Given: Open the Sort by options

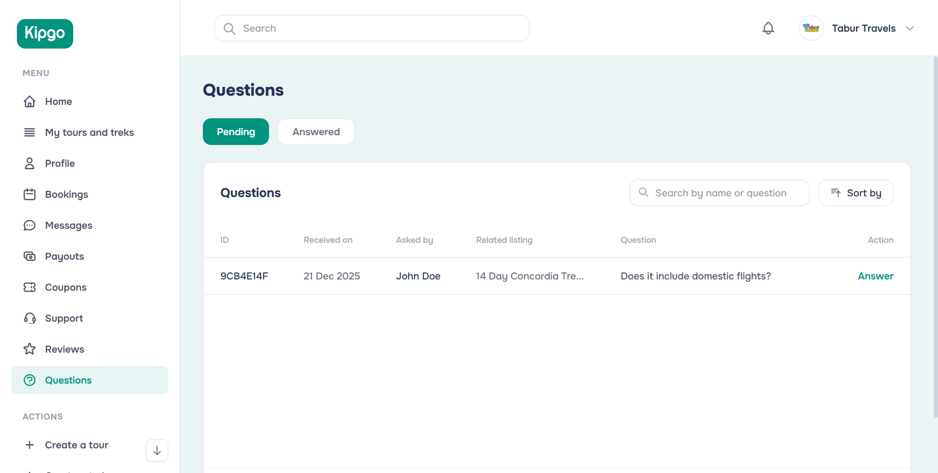Looking at the screenshot, I should coord(855,193).
